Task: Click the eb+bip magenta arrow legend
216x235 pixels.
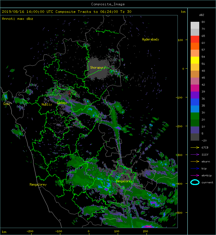Action: tap(195, 176)
